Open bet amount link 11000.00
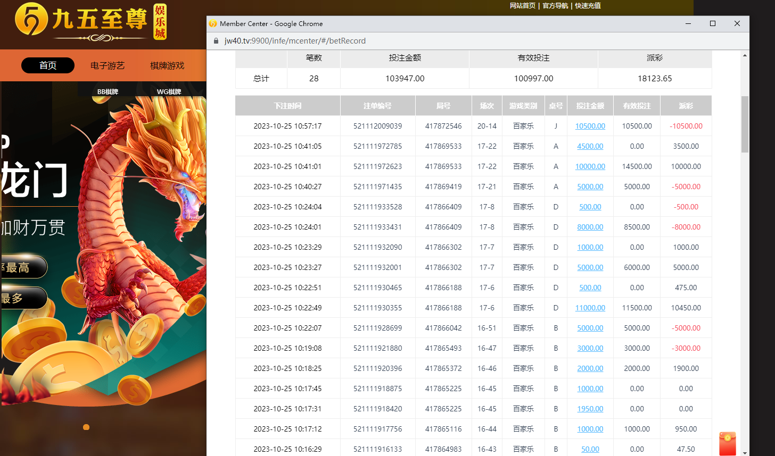The width and height of the screenshot is (775, 456). [x=590, y=308]
